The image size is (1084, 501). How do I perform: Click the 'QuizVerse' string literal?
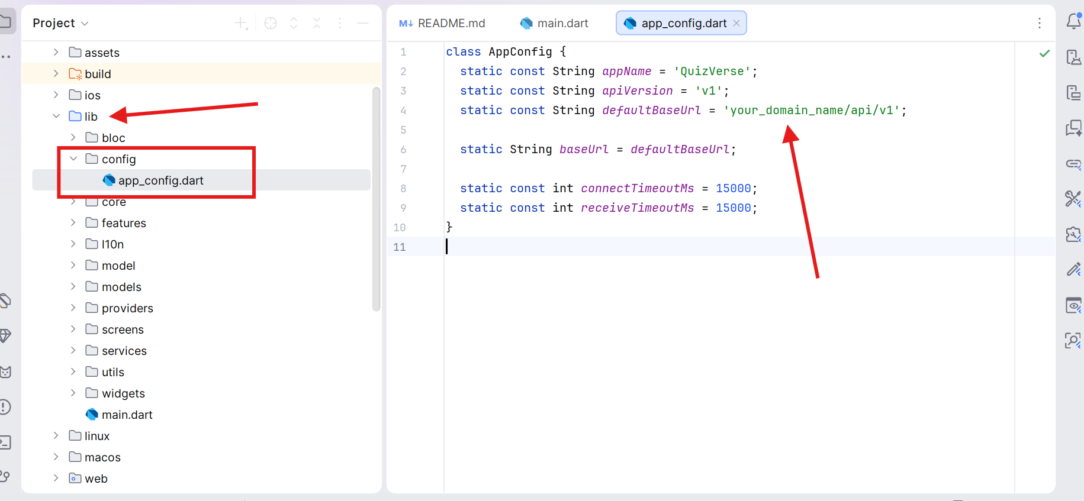712,71
